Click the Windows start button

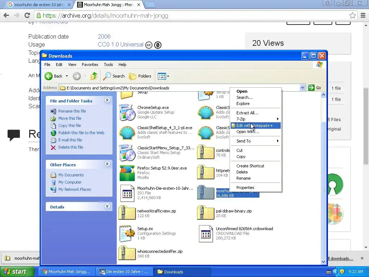coord(17,272)
